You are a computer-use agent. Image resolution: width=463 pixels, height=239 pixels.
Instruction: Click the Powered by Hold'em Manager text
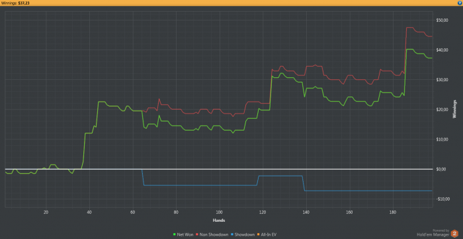(433, 233)
